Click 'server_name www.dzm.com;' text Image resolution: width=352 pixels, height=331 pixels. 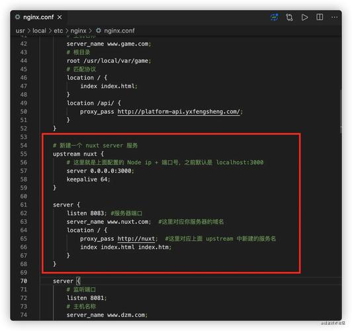[x=107, y=315]
